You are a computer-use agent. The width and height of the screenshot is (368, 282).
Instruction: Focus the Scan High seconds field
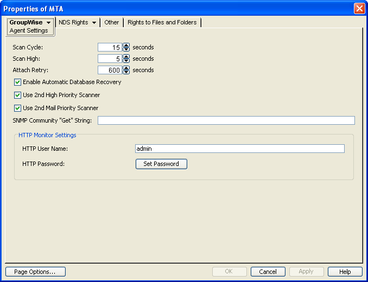pyautogui.click(x=110, y=59)
